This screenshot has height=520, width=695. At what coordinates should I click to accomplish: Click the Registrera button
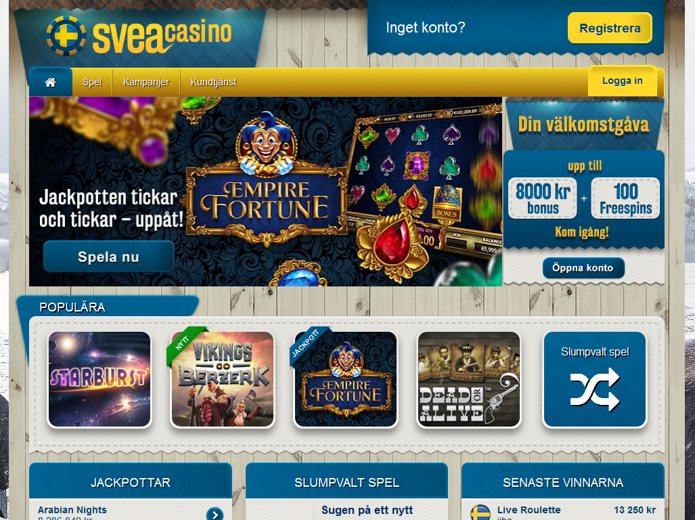(610, 28)
